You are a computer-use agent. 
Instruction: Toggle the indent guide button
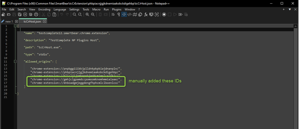124,14
